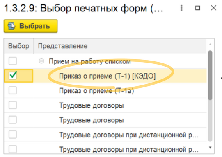Click the scrollbar down arrow
The height and width of the screenshot is (157, 222).
tap(210, 148)
